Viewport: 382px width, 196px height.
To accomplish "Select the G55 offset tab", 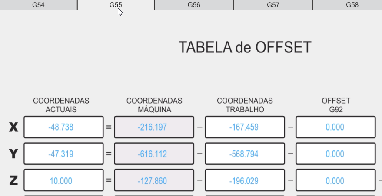I will click(116, 5).
